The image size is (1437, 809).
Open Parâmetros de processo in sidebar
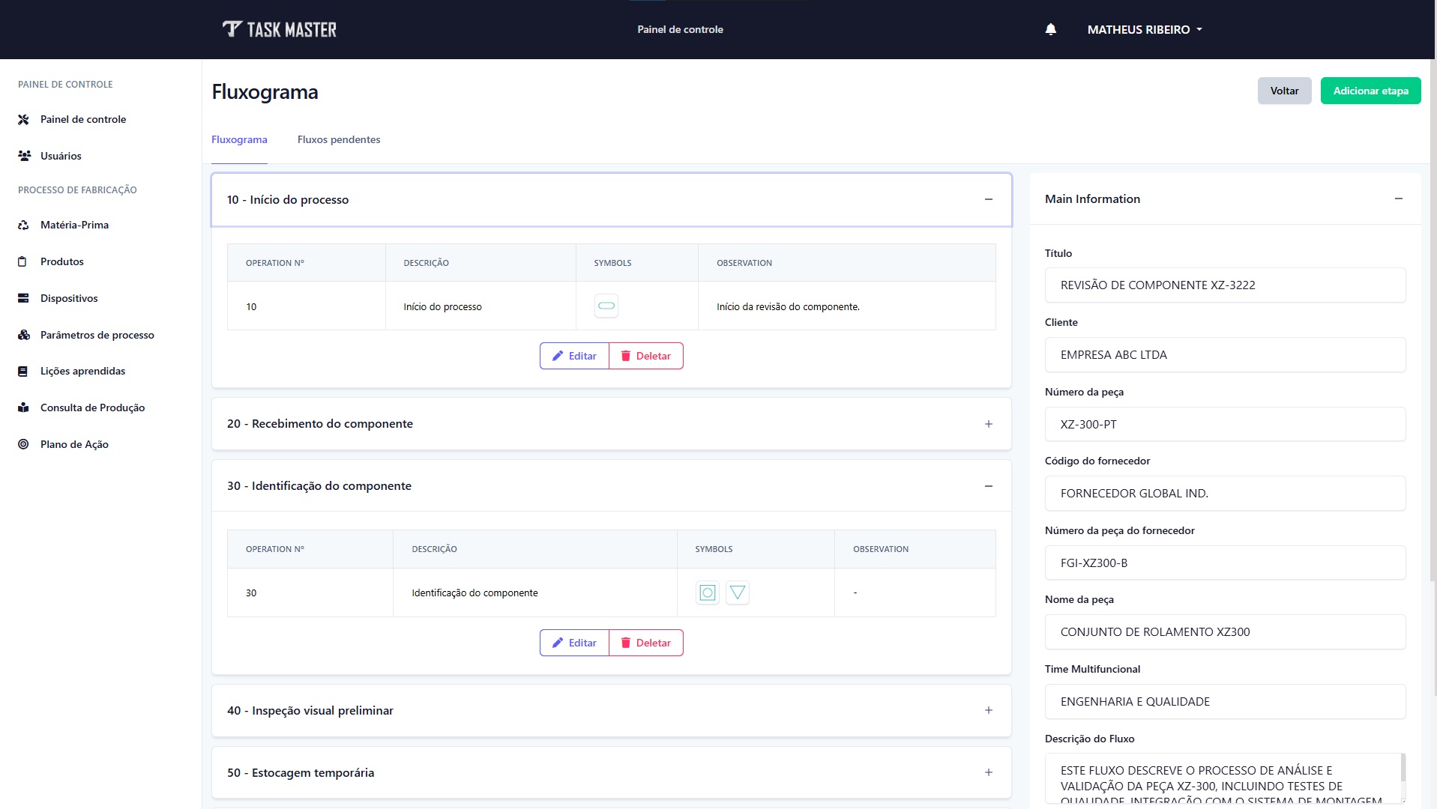pyautogui.click(x=97, y=335)
